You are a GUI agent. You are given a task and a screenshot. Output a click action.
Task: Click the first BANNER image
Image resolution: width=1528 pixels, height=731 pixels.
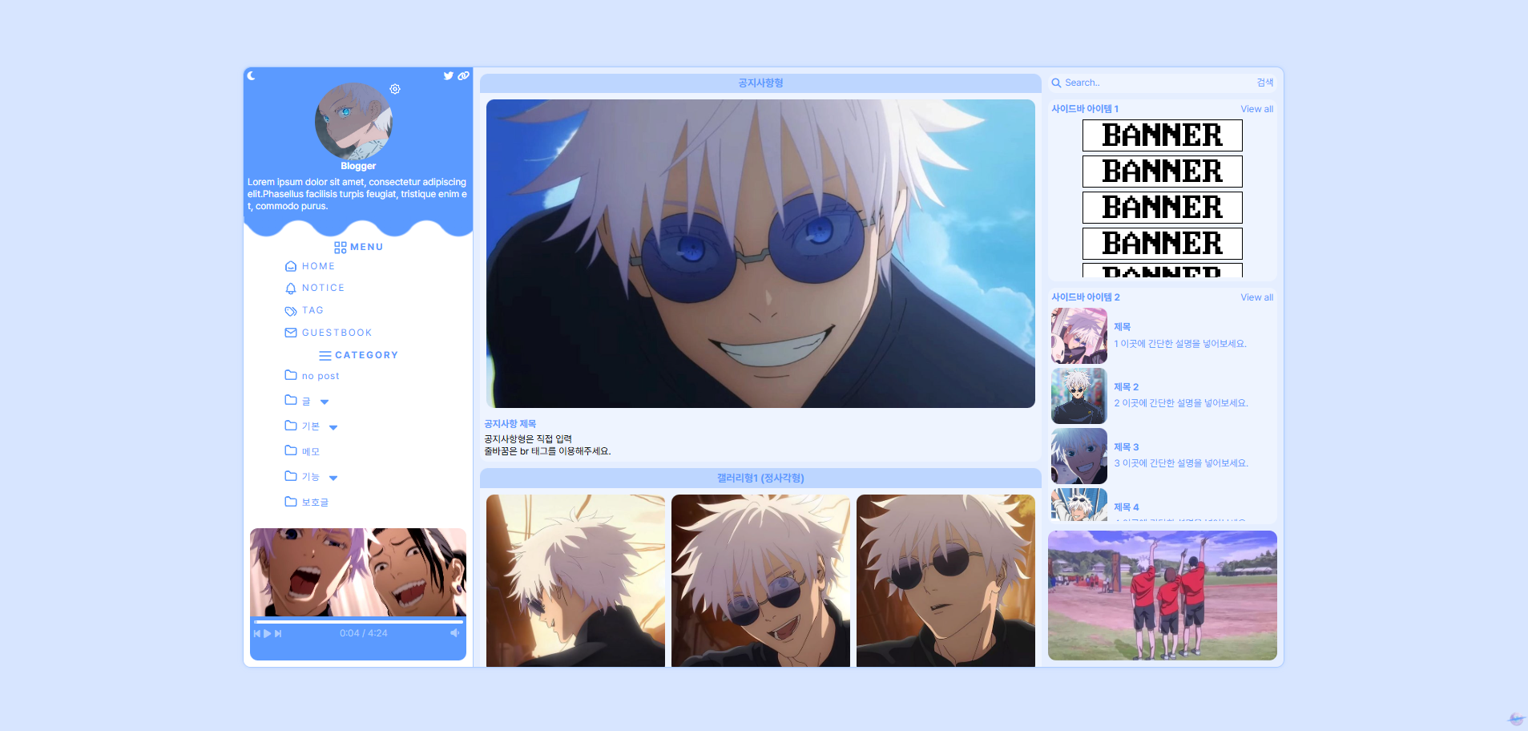[x=1162, y=135]
